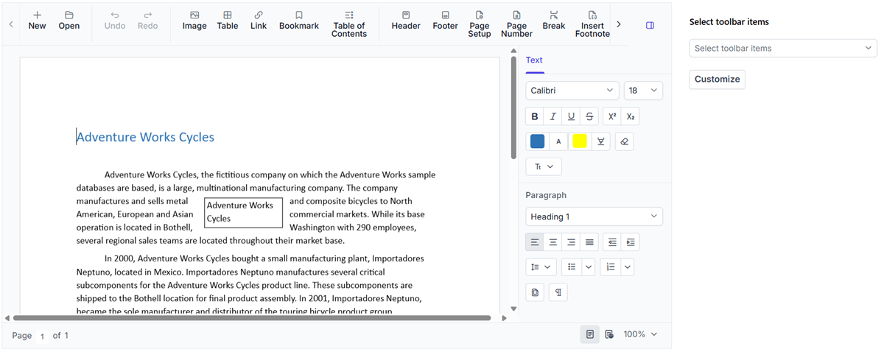Align paragraph text right

coord(572,242)
